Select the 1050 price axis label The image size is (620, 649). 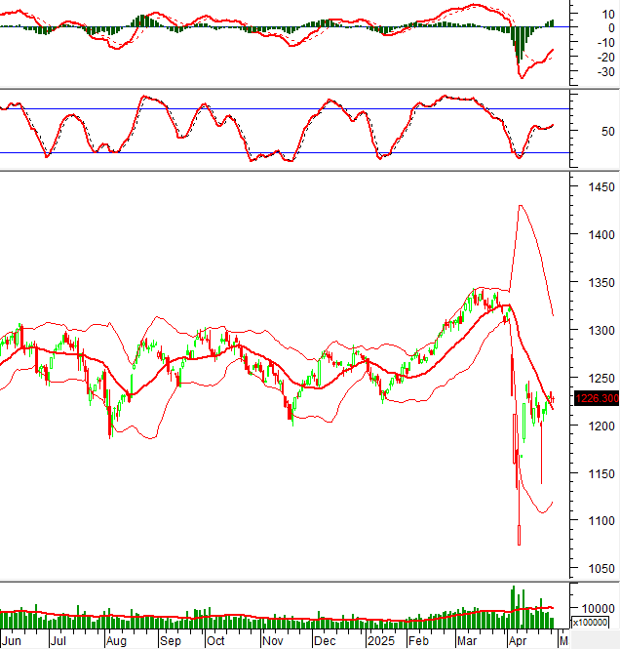click(601, 569)
